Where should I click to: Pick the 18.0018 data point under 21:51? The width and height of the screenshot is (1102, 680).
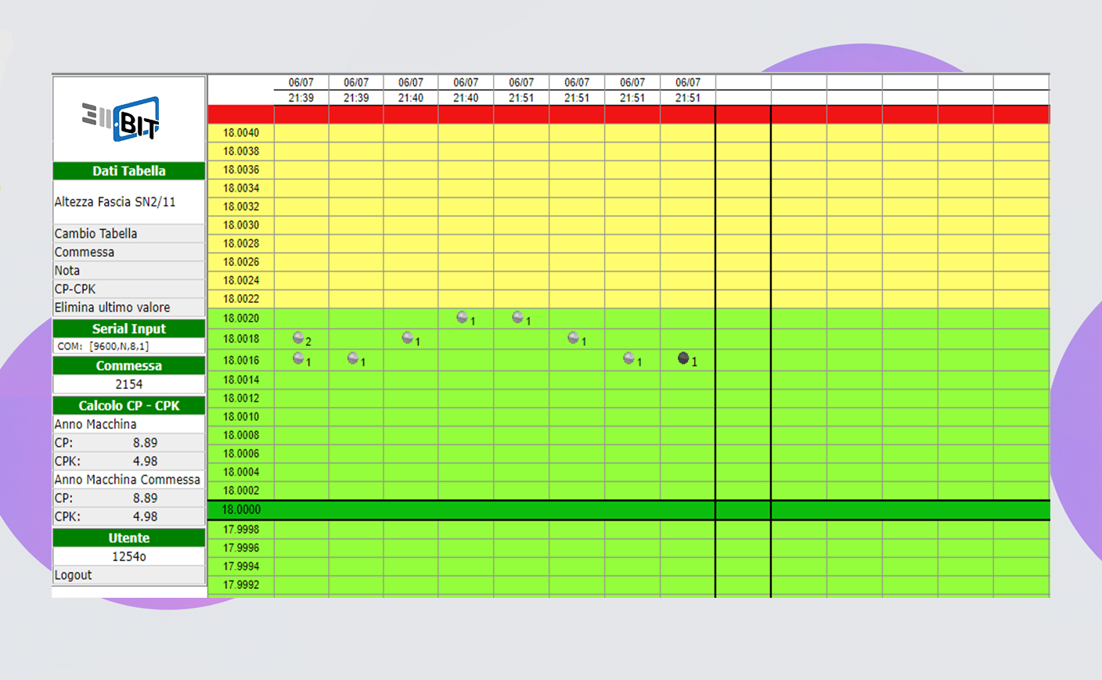tap(574, 338)
